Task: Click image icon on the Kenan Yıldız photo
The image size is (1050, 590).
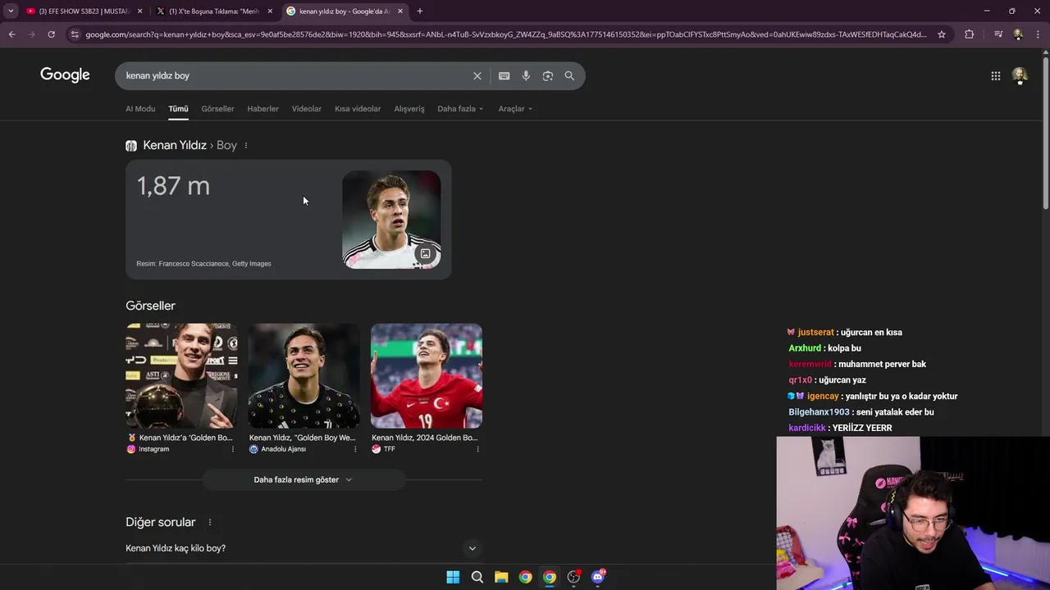Action: (x=425, y=253)
